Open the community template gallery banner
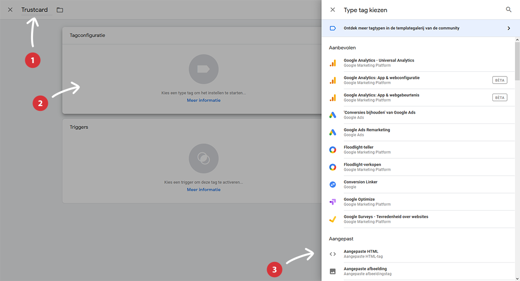This screenshot has height=281, width=520. click(401, 28)
